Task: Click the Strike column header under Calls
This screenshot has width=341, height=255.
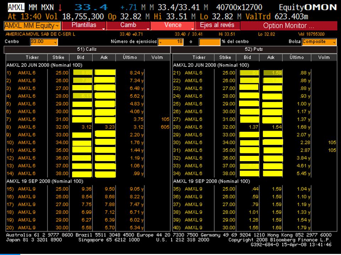Action: click(58, 57)
